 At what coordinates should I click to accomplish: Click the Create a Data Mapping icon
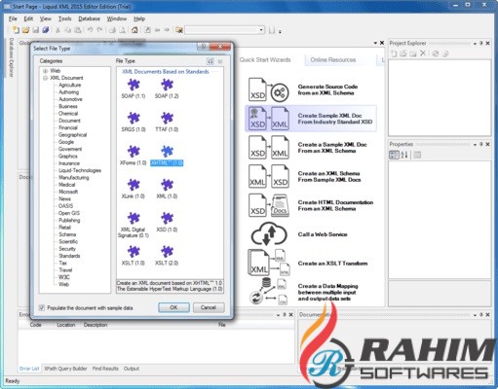tap(268, 292)
